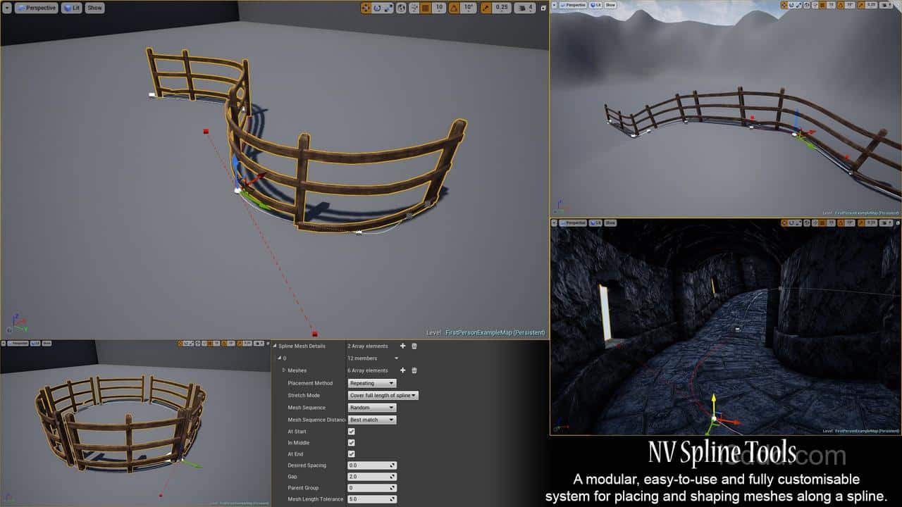Disable the In Middle checkbox
This screenshot has height=507, width=902.
click(x=352, y=443)
